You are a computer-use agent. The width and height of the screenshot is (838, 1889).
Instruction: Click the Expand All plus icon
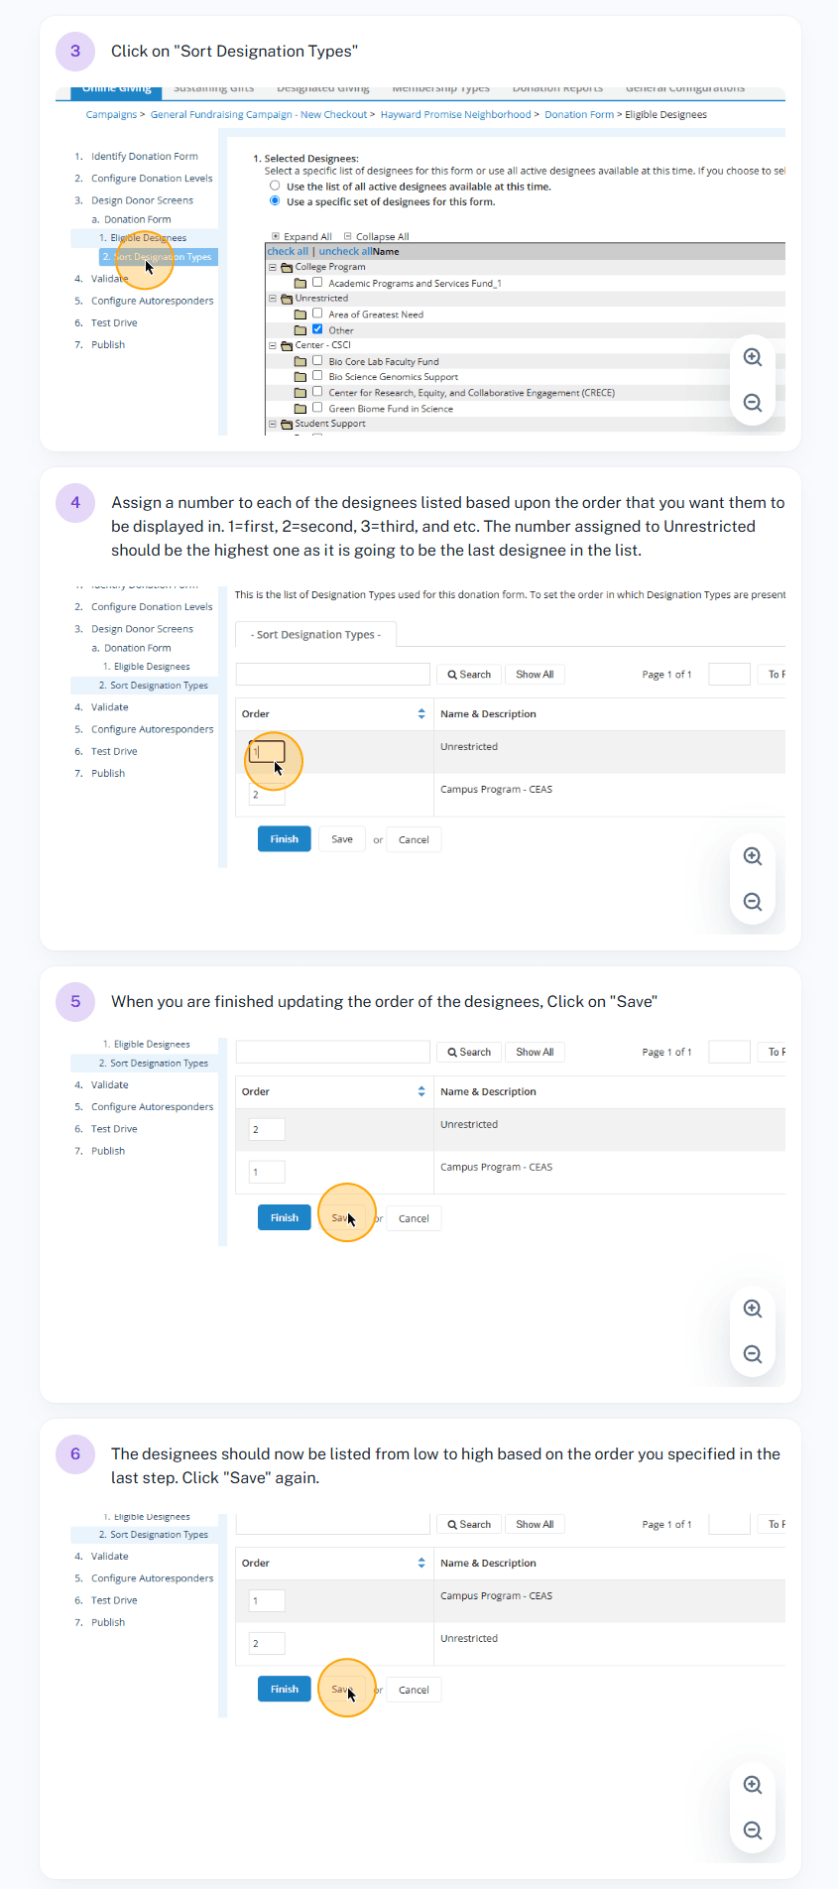[x=276, y=236]
